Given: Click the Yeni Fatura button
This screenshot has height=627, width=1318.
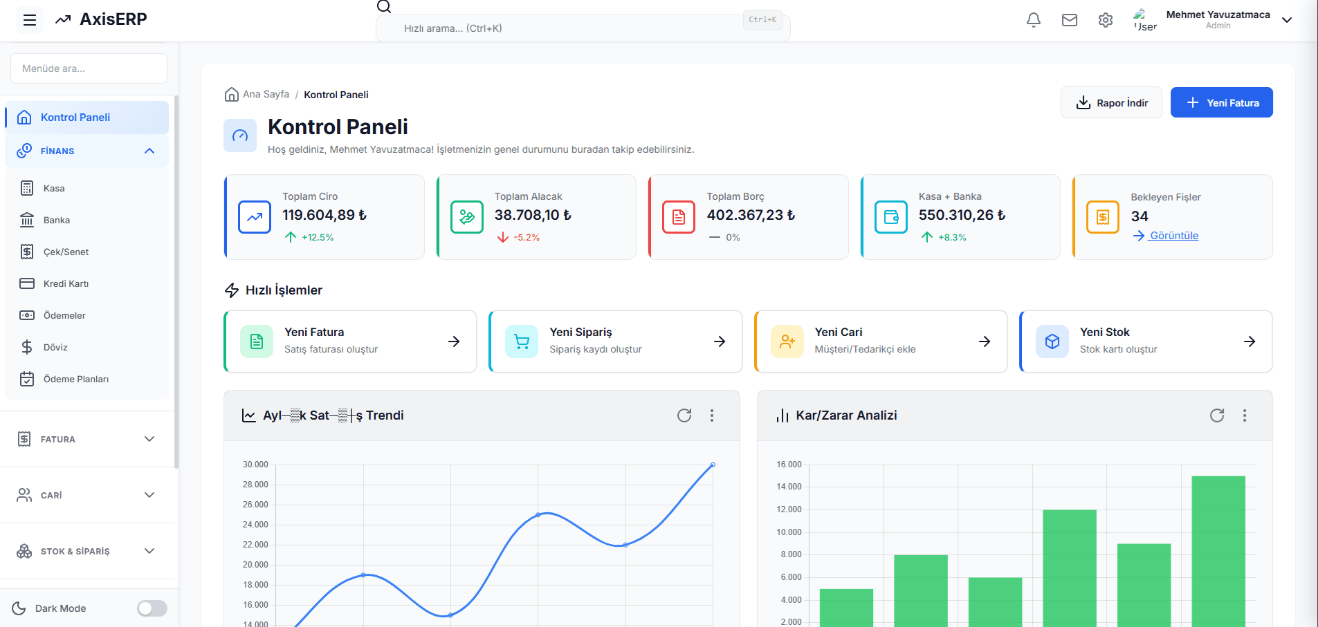Looking at the screenshot, I should 1221,102.
